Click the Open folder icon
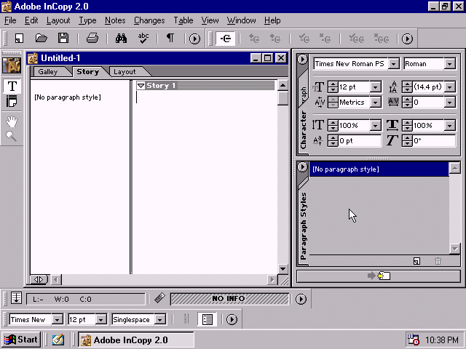This screenshot has width=466, height=349. click(42, 39)
